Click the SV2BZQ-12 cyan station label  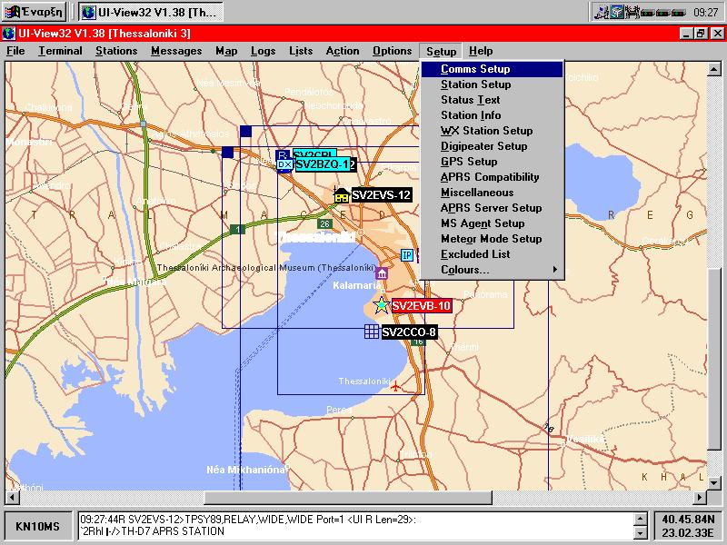tap(325, 164)
